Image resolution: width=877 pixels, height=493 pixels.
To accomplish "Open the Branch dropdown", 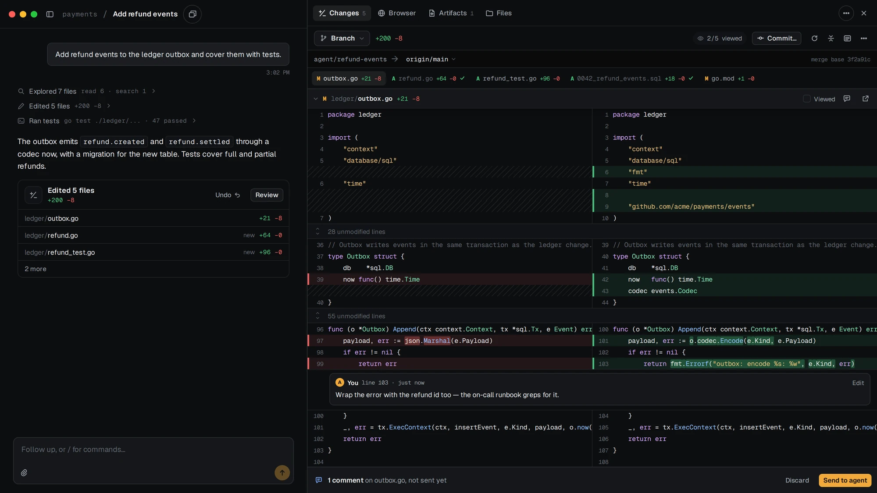I will pyautogui.click(x=342, y=38).
